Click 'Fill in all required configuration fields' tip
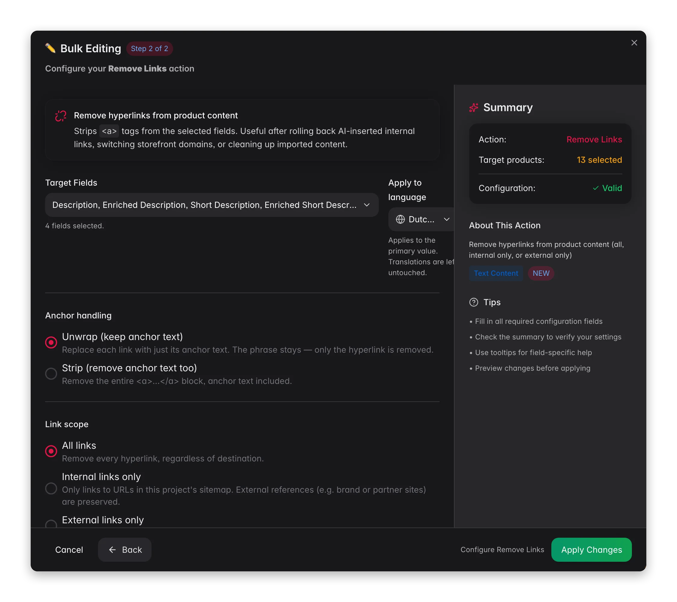The height and width of the screenshot is (602, 677). pyautogui.click(x=538, y=321)
